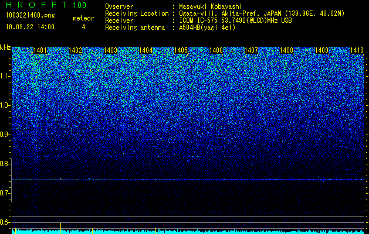Click the observer name Masayuki Kobayashi
Image resolution: width=369 pixels, height=234 pixels.
click(211, 6)
